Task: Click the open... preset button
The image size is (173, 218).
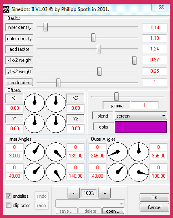Action: coord(113,211)
